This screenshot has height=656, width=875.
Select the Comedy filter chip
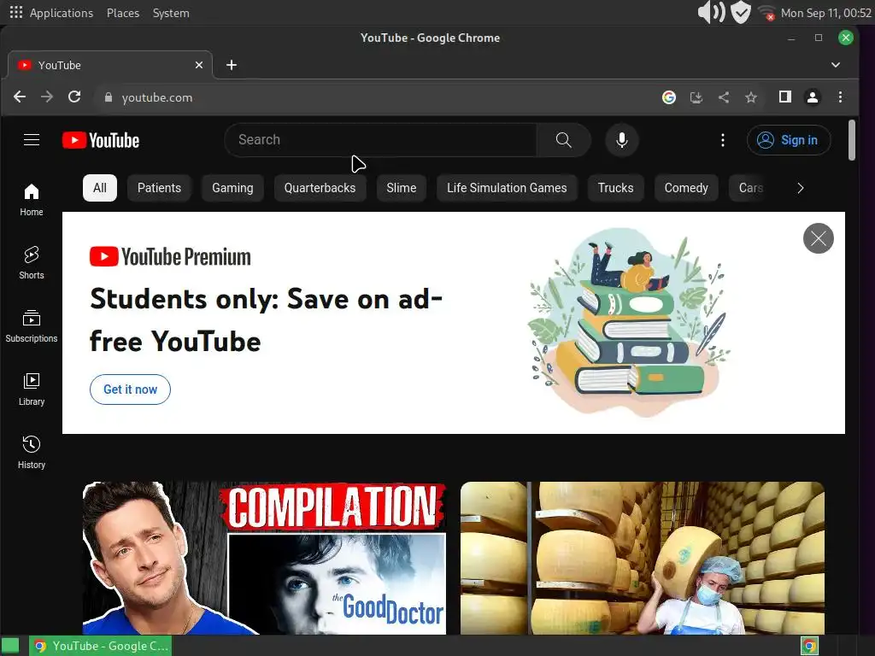tap(686, 188)
